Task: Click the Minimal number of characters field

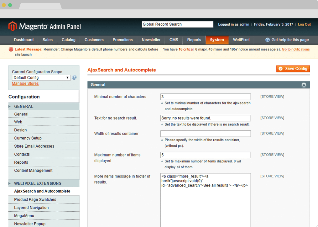Action: tap(206, 97)
